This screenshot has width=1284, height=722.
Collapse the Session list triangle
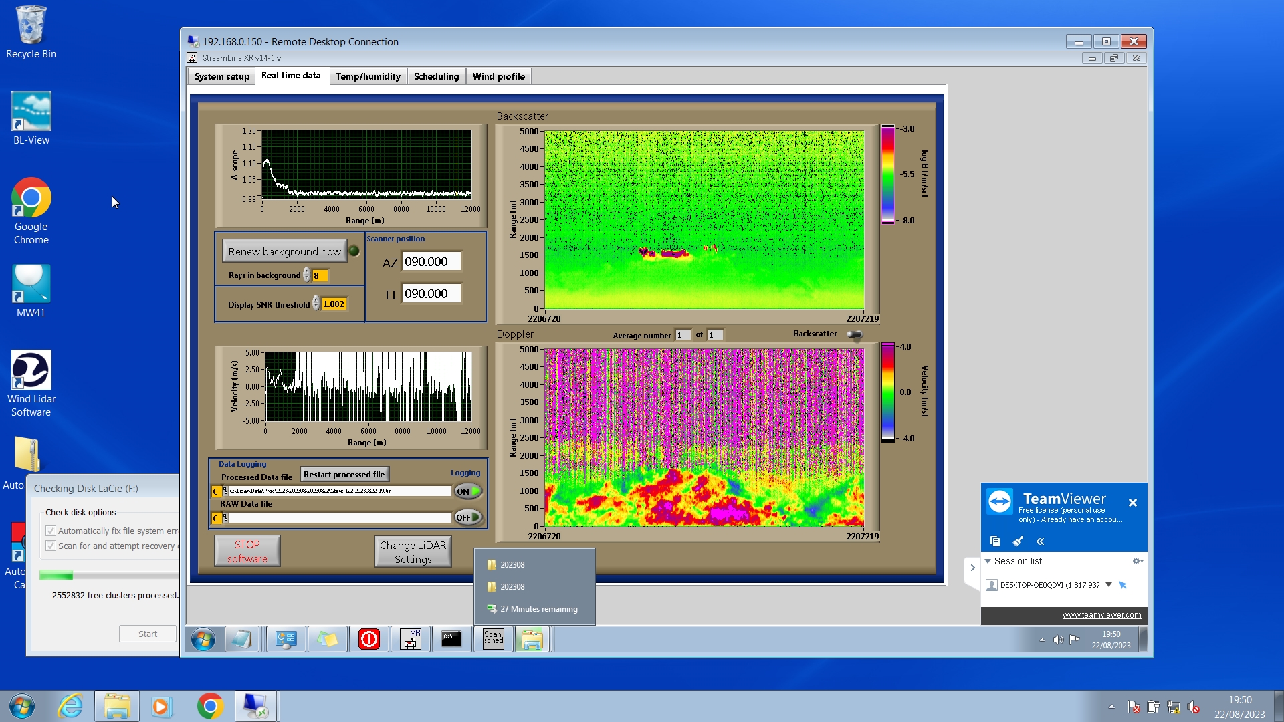click(x=988, y=561)
